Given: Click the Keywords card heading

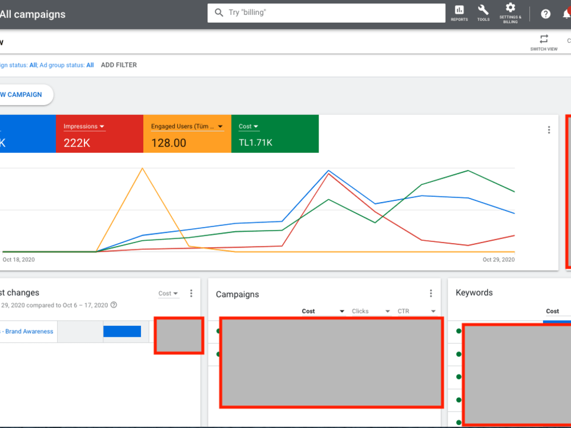Looking at the screenshot, I should tap(474, 293).
